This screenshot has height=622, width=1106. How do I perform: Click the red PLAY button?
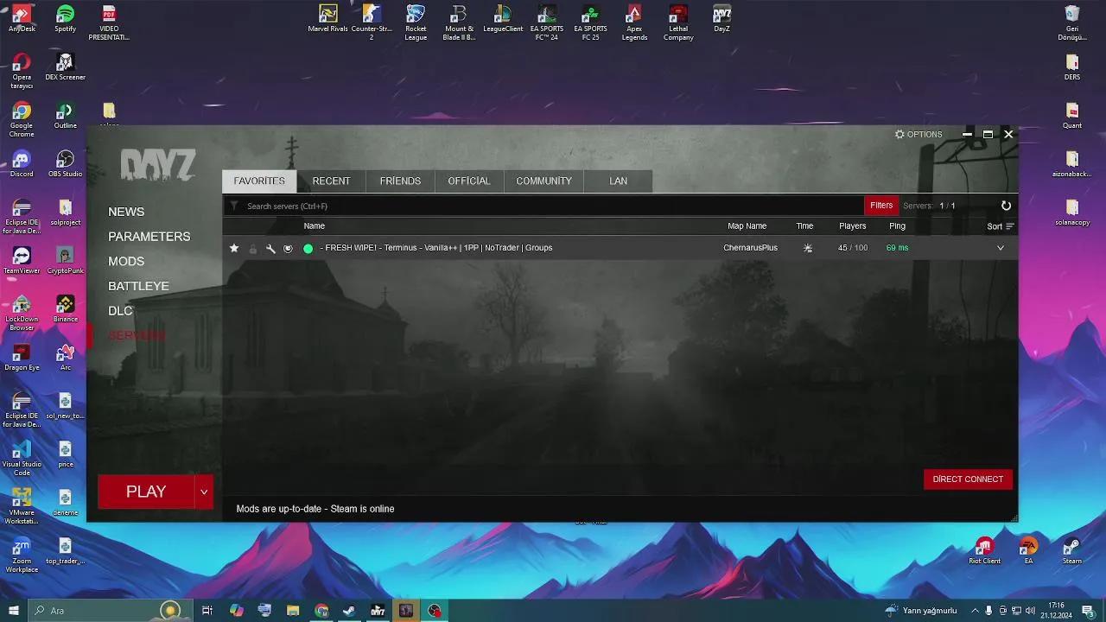tap(146, 492)
